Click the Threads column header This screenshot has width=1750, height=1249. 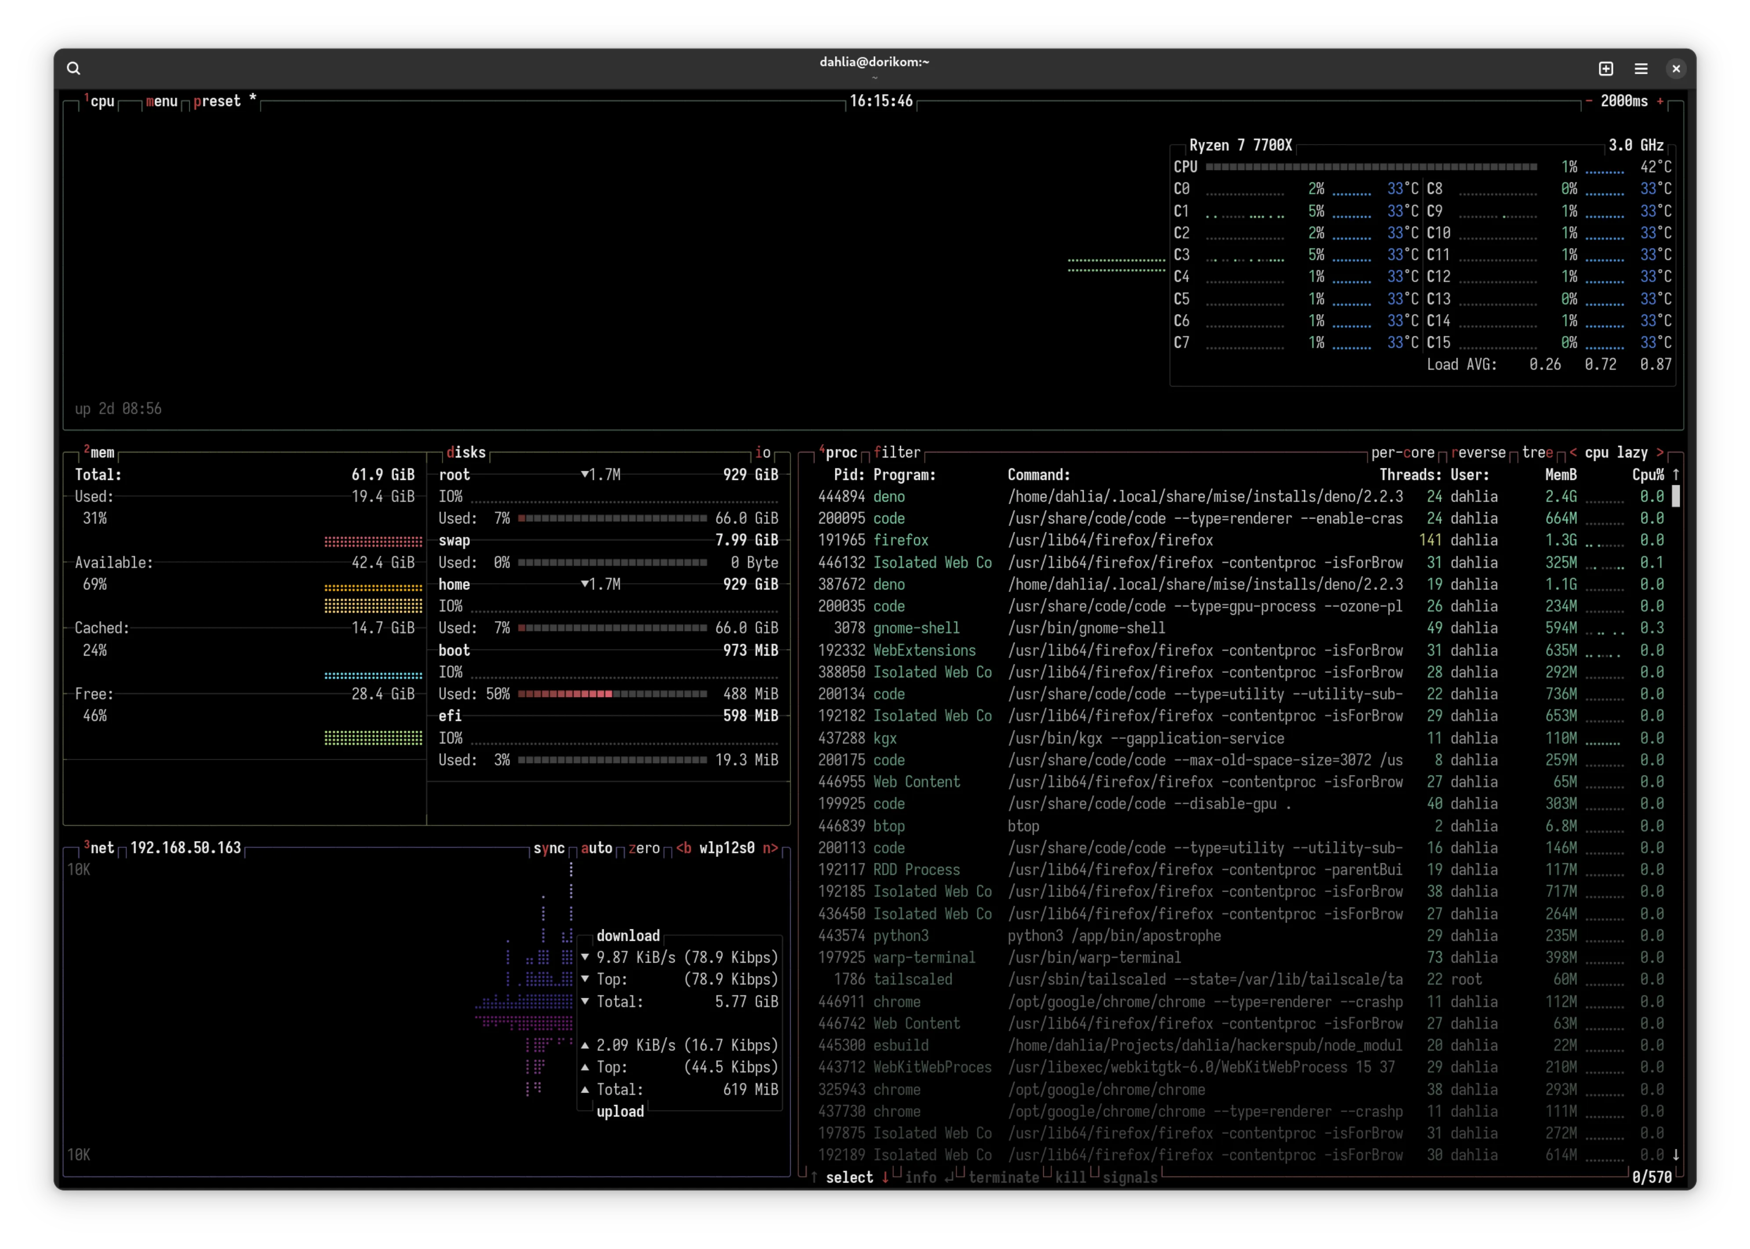[1410, 475]
